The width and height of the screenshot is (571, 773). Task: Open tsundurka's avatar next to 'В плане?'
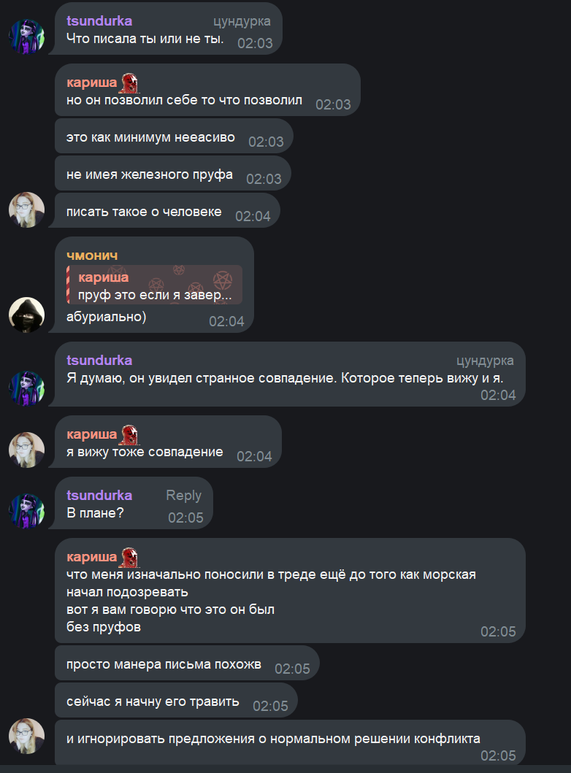[26, 511]
